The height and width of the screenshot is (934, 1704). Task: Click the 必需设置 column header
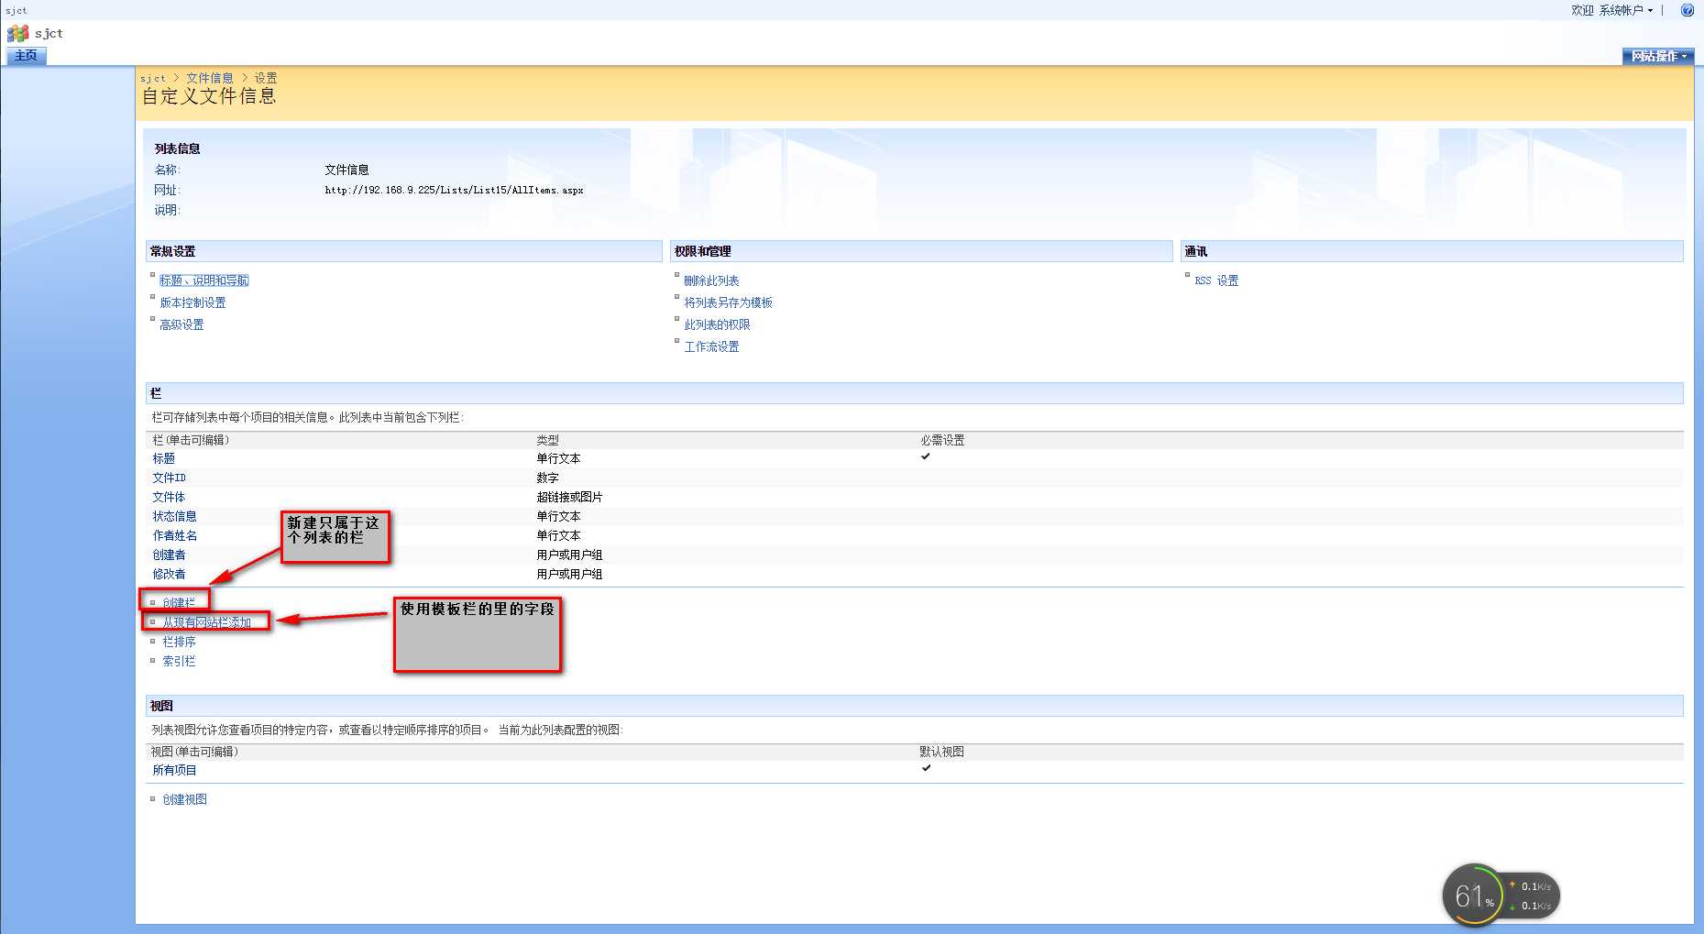pyautogui.click(x=942, y=440)
